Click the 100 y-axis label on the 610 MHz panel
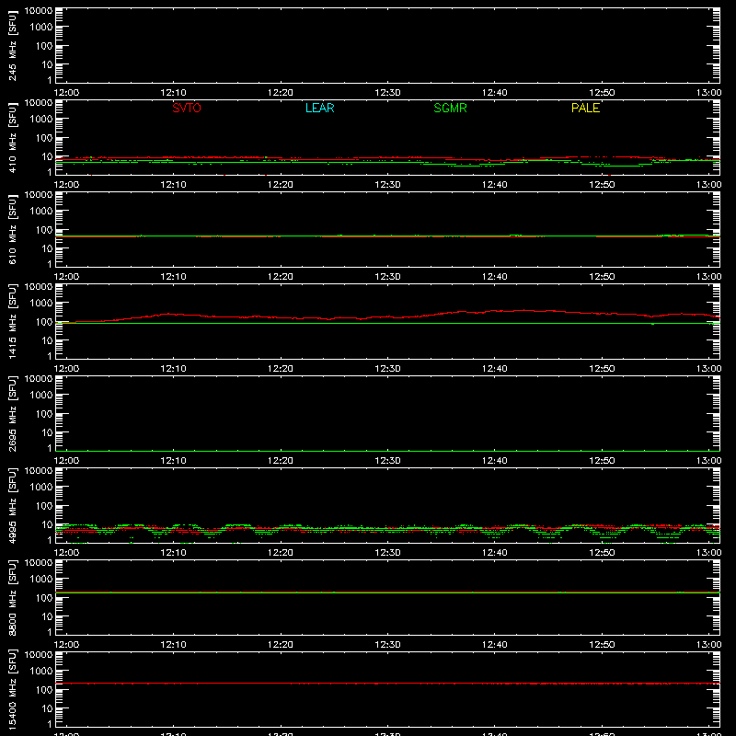The image size is (736, 736). pyautogui.click(x=44, y=230)
